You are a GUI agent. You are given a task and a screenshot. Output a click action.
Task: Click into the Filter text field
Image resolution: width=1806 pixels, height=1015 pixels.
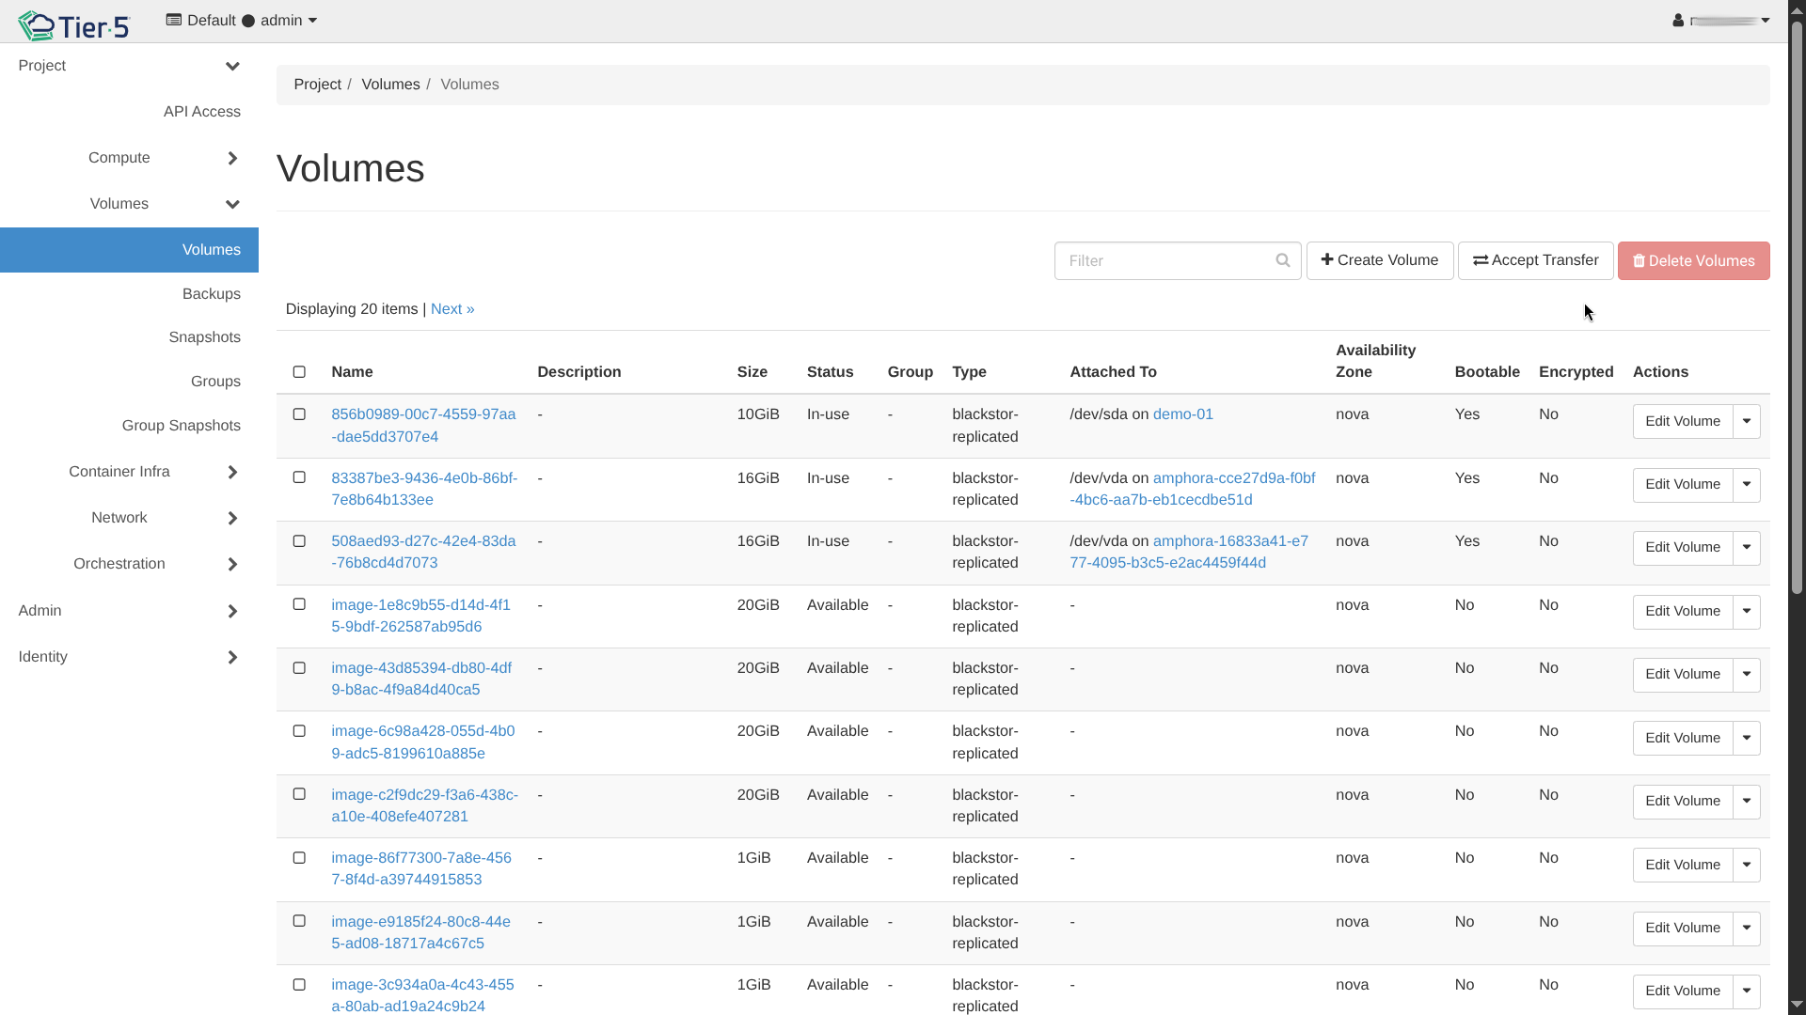click(x=1166, y=260)
